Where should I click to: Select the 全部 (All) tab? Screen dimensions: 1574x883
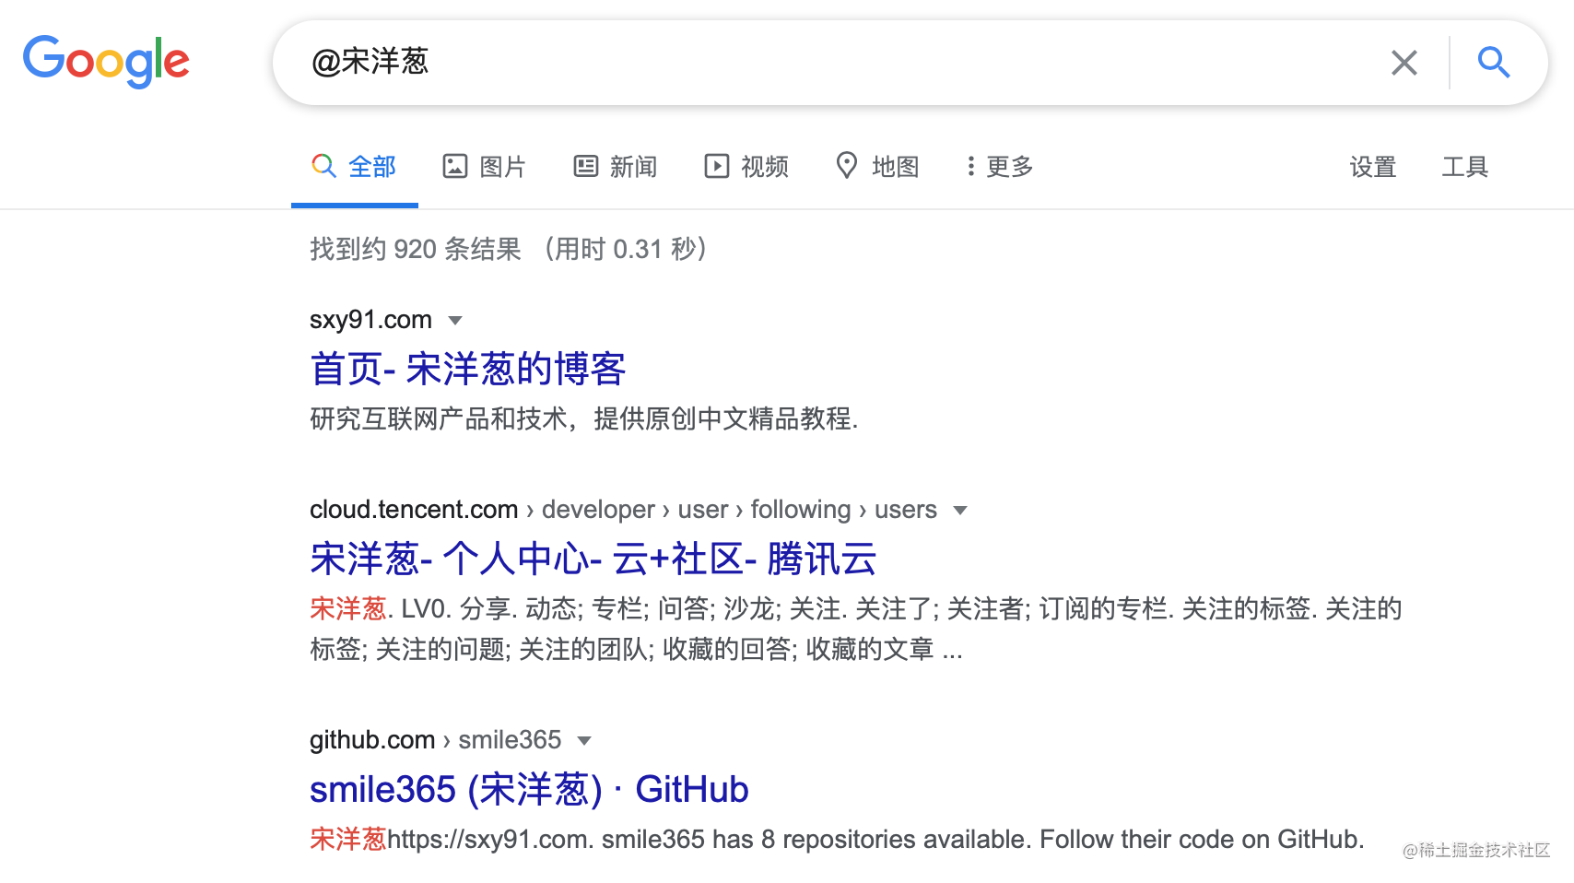point(354,167)
